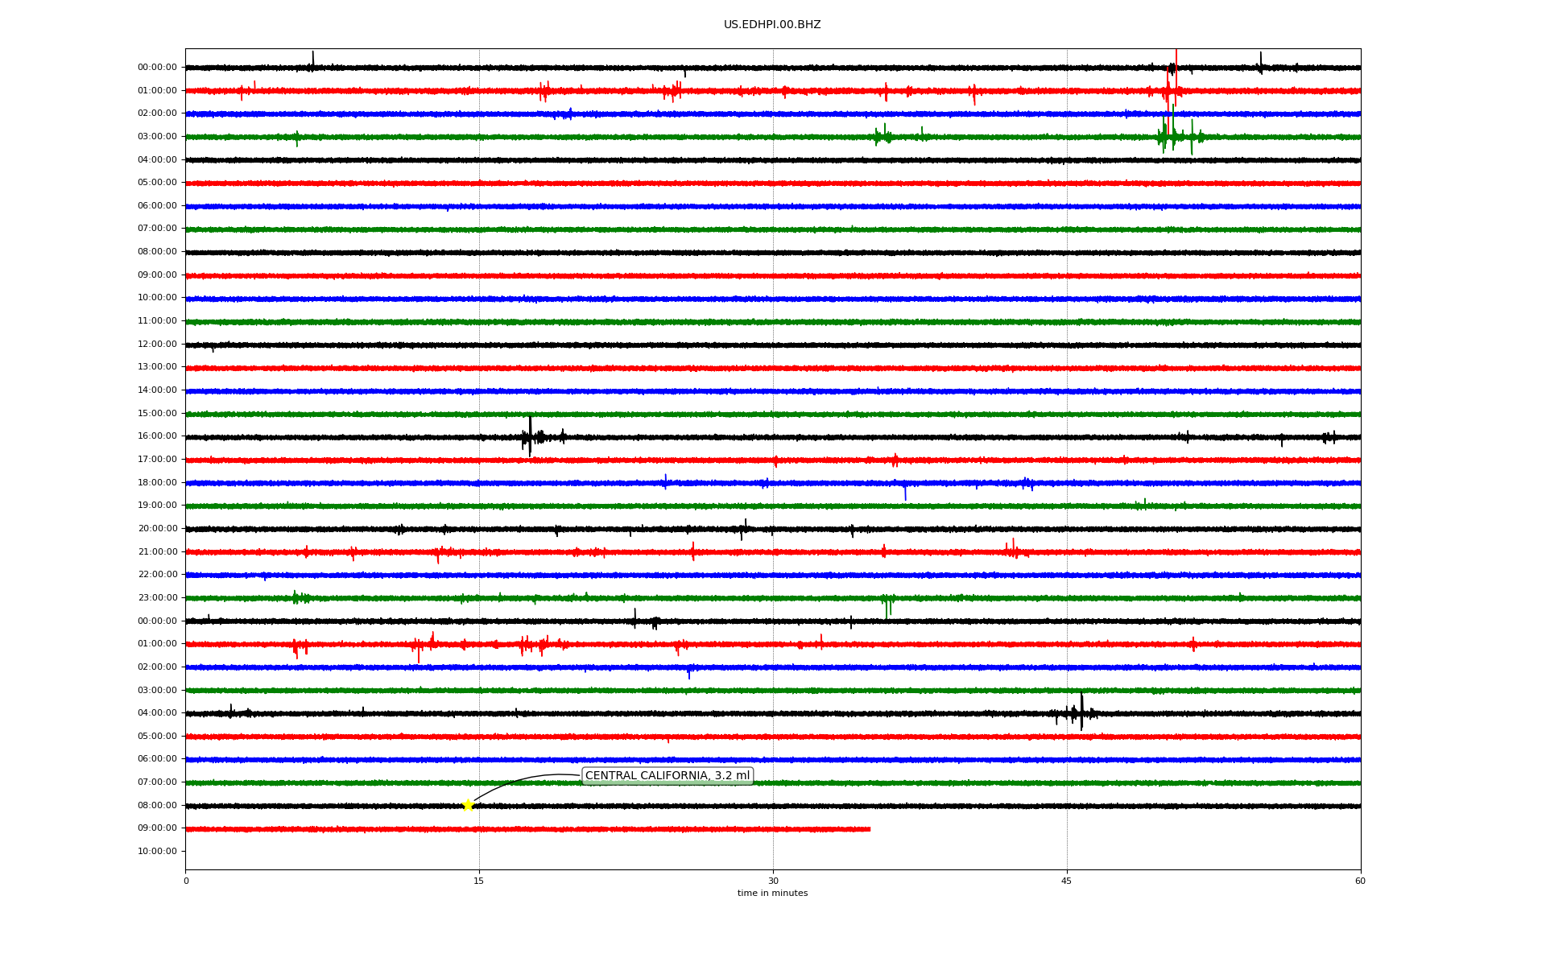Click the second 04:00:00 trace spike near 45 minutes

pyautogui.click(x=1081, y=712)
